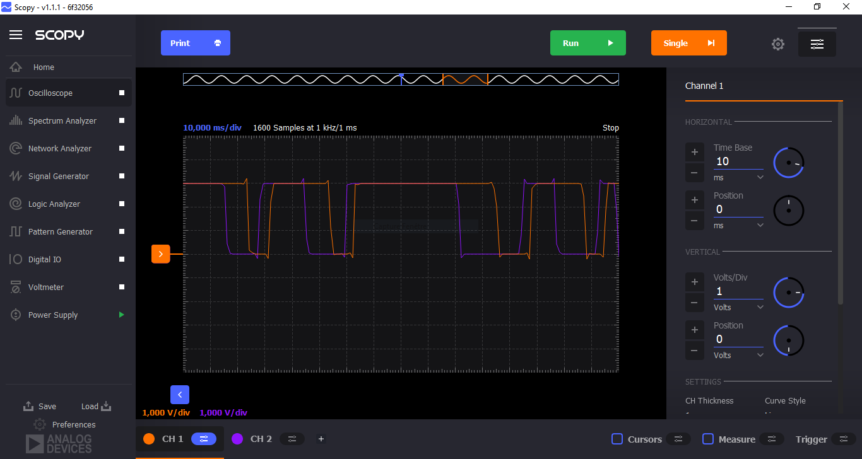Enable the Cursors checkbox

click(x=617, y=439)
